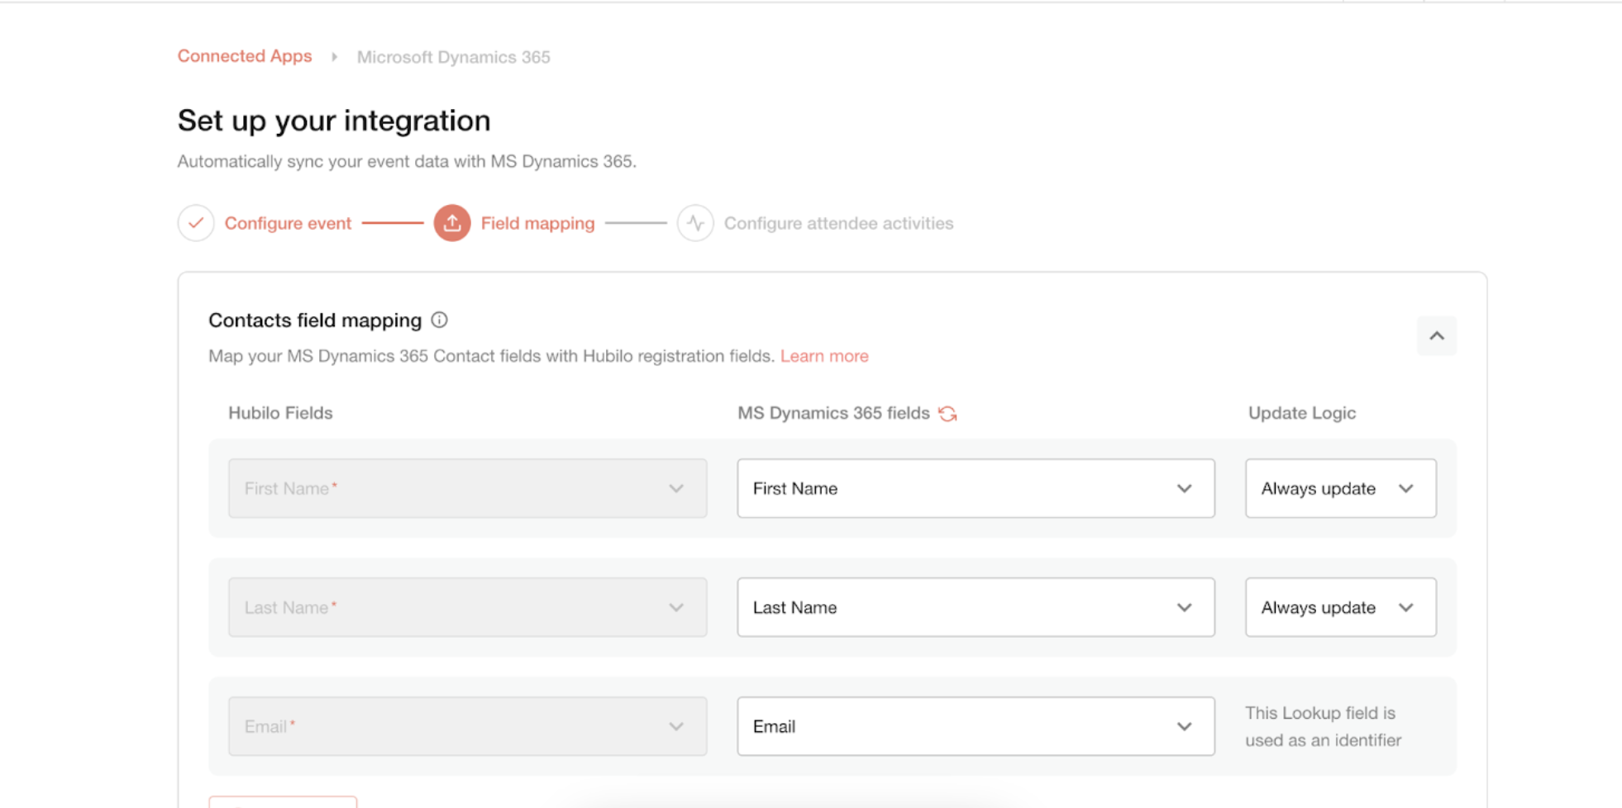
Task: Collapse the Contacts field mapping section
Action: (1437, 335)
